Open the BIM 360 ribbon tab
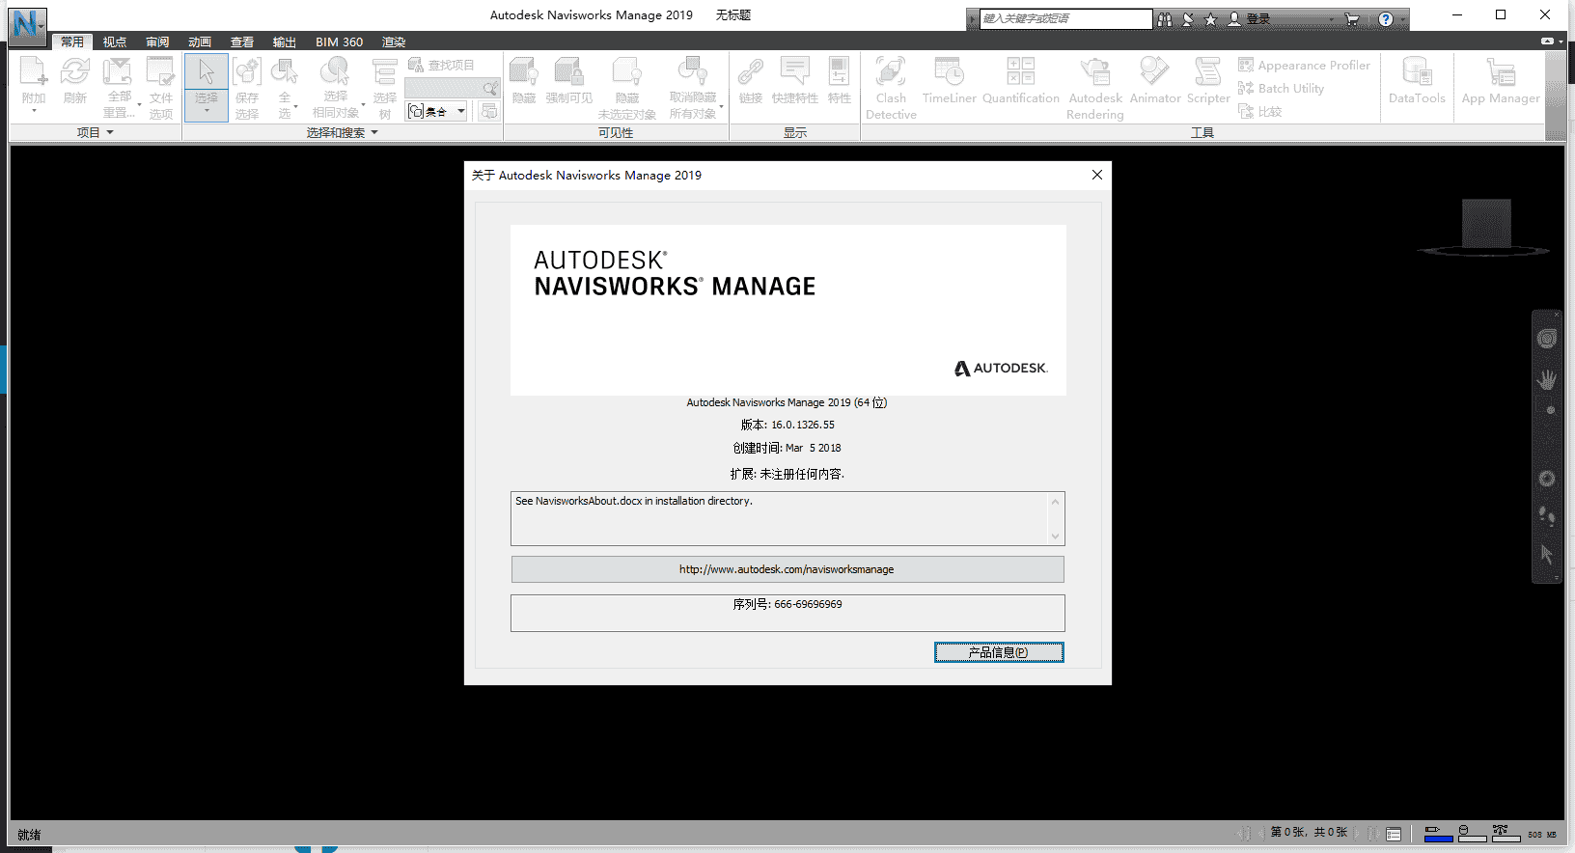This screenshot has width=1575, height=853. 339,41
